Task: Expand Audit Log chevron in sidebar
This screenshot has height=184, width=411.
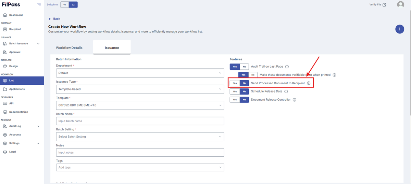Action: pyautogui.click(x=38, y=126)
